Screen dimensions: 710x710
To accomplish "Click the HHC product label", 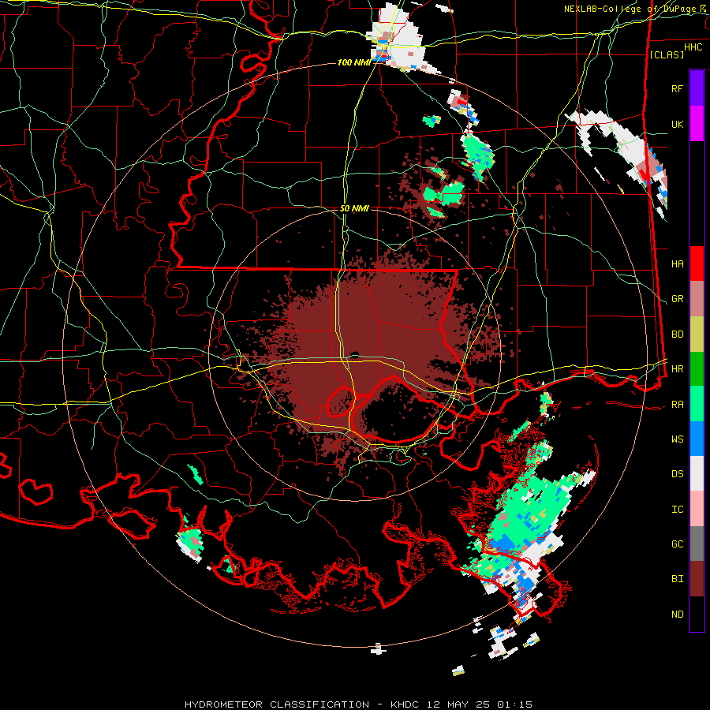I will pos(693,47).
